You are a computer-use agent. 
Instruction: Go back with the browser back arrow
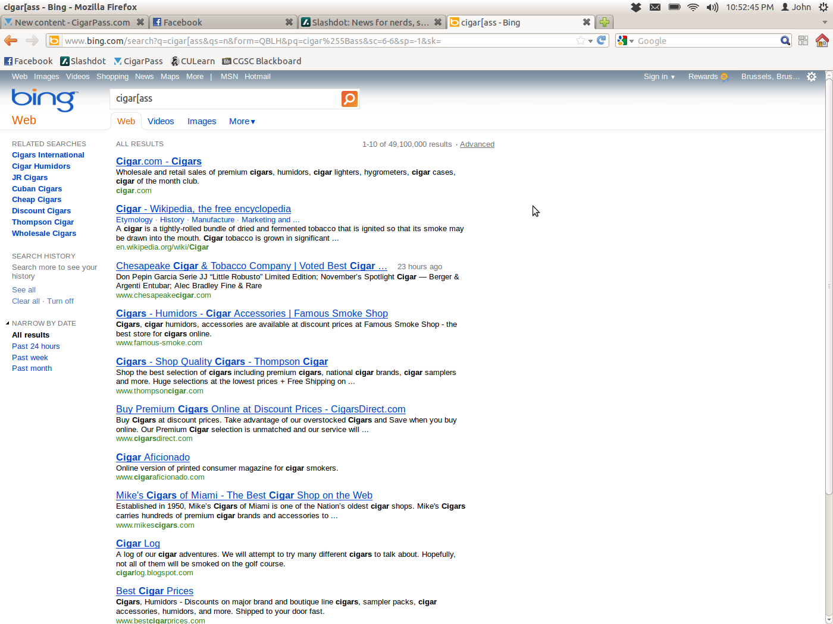click(x=11, y=40)
